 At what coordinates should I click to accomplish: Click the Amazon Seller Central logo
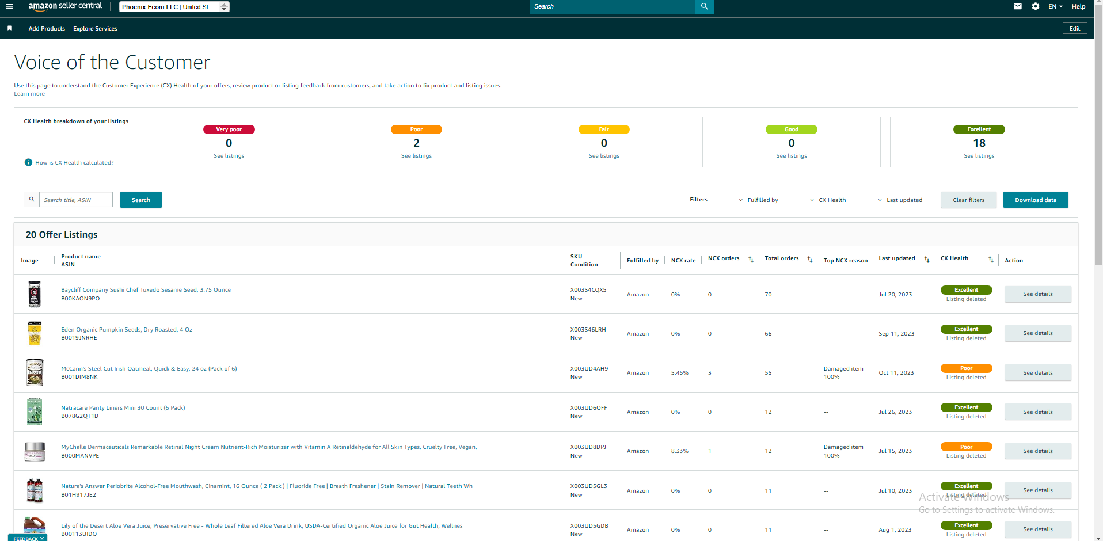click(65, 6)
